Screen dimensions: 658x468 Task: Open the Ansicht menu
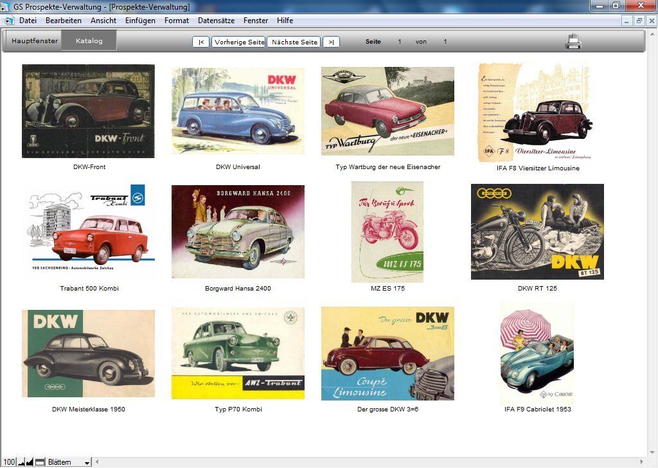point(103,21)
